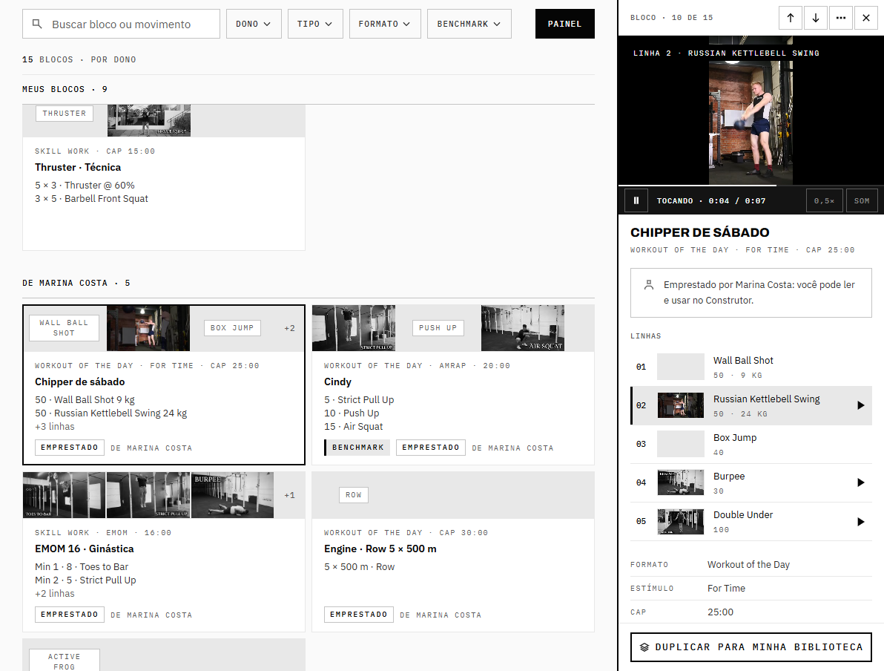The height and width of the screenshot is (671, 884).
Task: Toggle 0,5× playback speed
Action: click(824, 201)
